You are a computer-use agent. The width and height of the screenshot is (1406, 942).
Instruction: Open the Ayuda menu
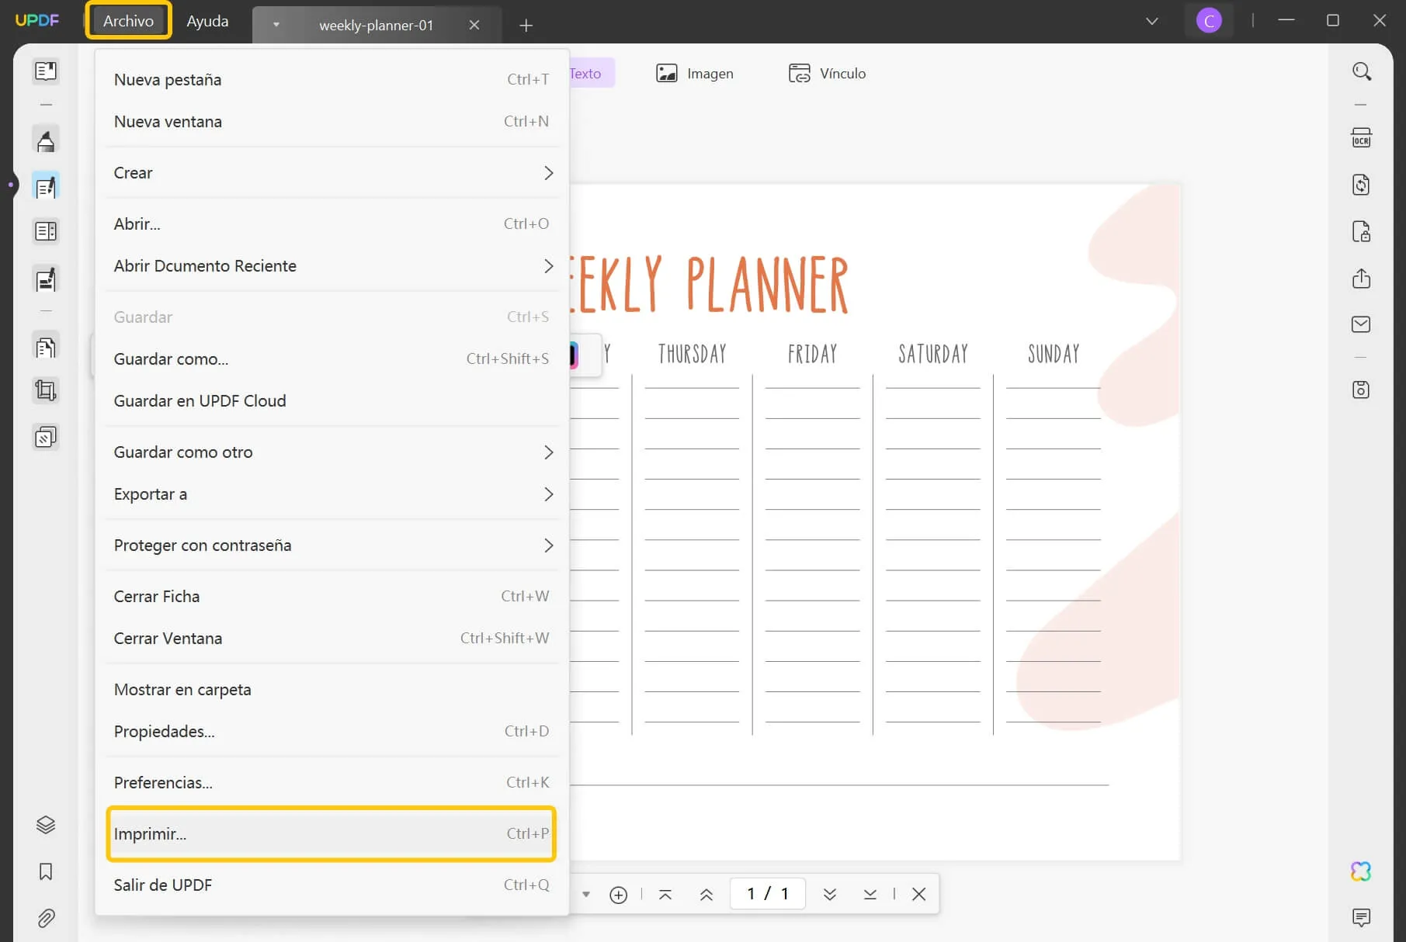click(207, 21)
